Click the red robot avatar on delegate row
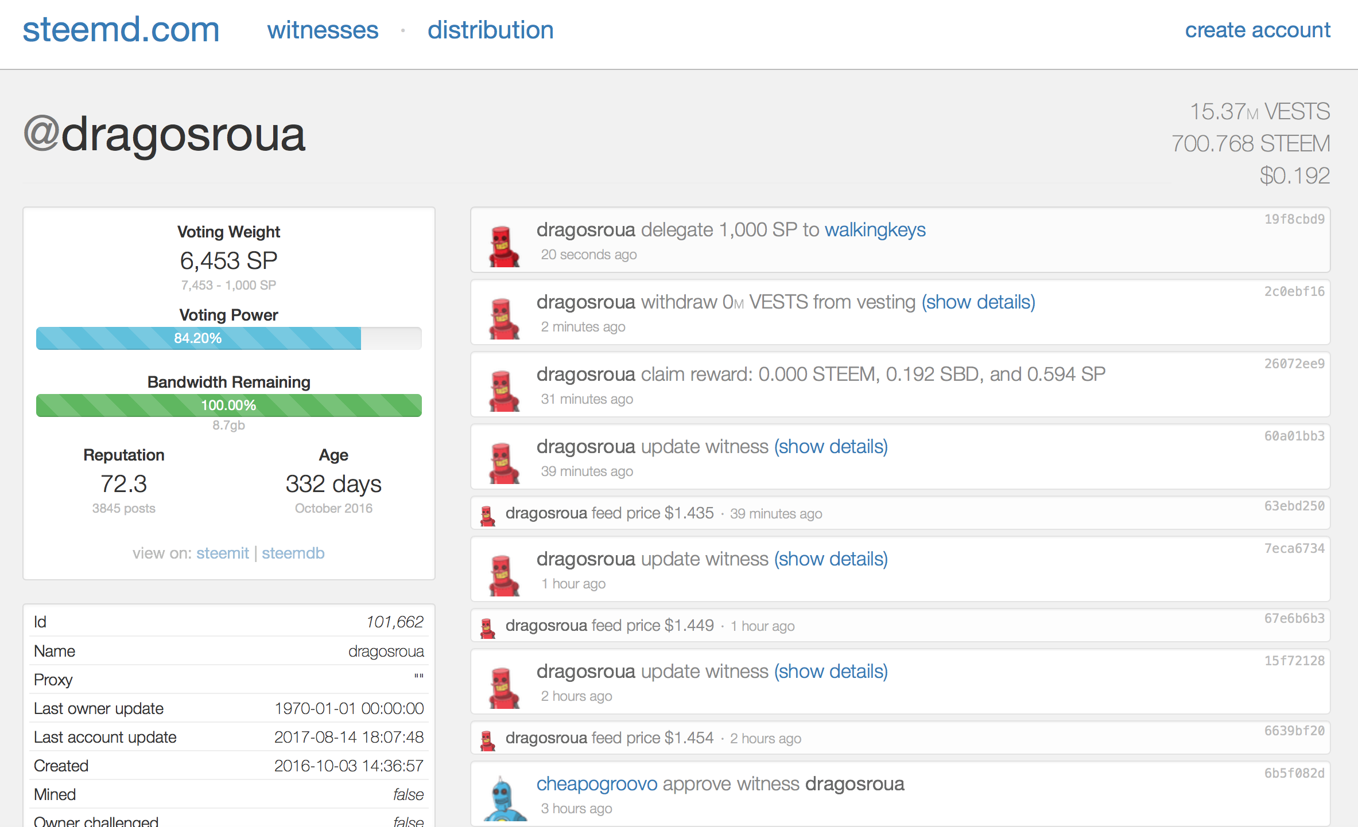1358x827 pixels. tap(503, 246)
